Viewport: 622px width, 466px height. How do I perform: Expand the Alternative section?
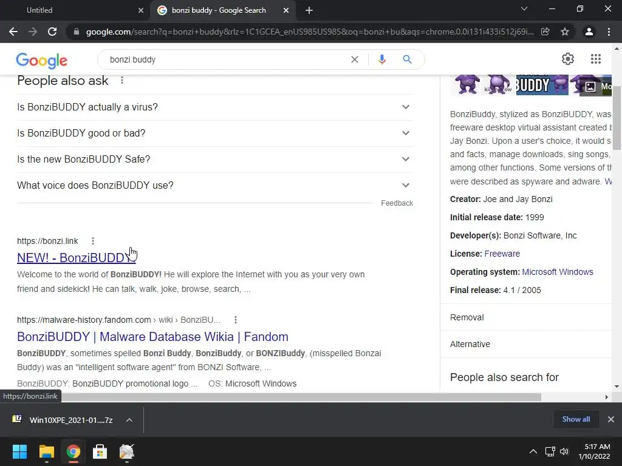coord(525,344)
